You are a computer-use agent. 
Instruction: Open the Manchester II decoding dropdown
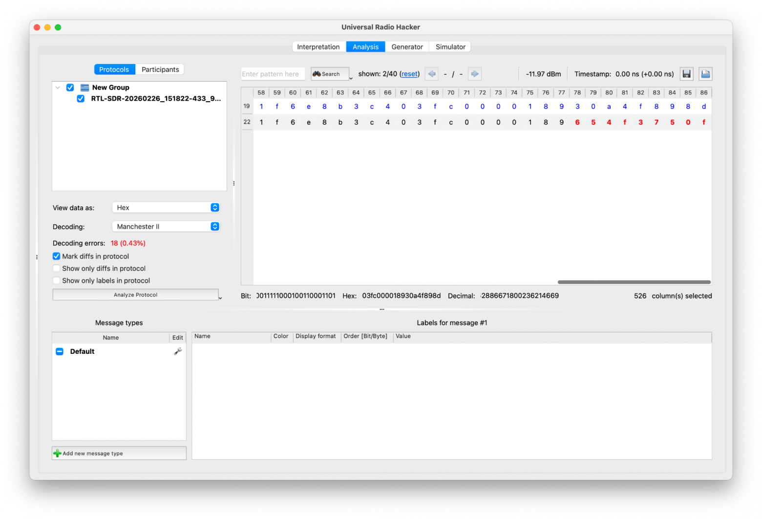166,227
